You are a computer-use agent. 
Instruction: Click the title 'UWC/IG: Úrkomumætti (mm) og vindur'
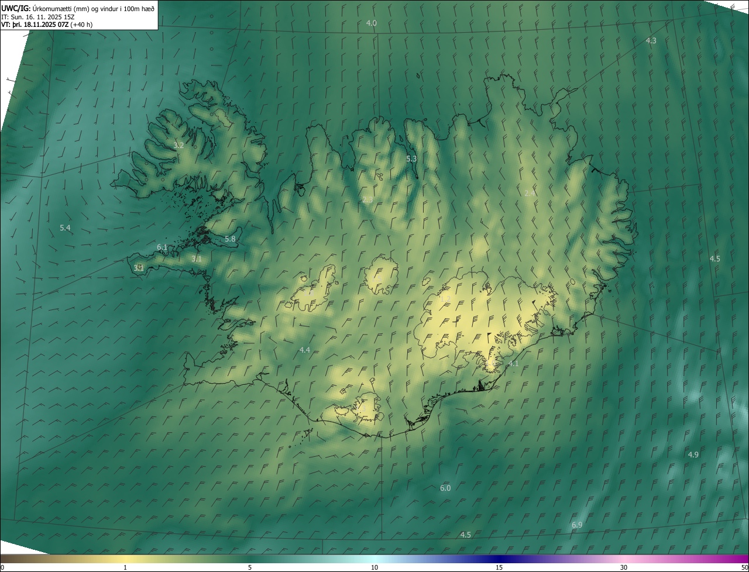coord(78,8)
